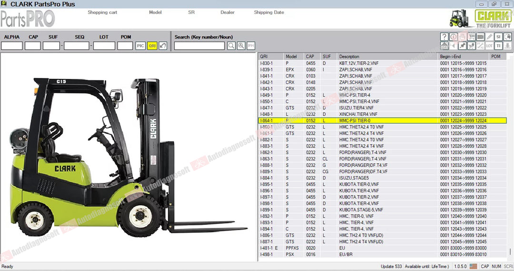The image size is (514, 271).
Task: Click the gray card icon beside the shopping cart
Action: click(x=480, y=37)
